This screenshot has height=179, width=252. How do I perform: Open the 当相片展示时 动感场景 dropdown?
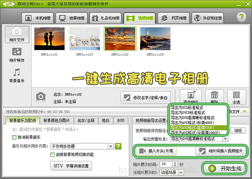(172, 173)
